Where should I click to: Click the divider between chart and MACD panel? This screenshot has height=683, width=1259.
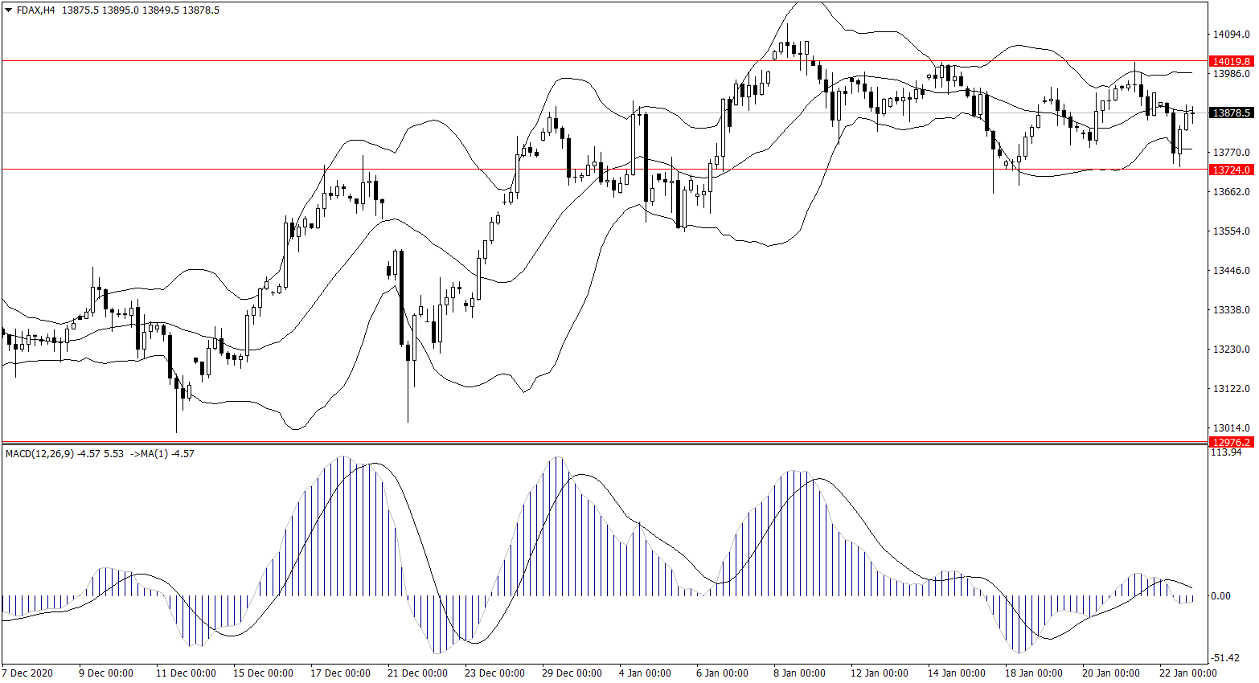click(603, 444)
